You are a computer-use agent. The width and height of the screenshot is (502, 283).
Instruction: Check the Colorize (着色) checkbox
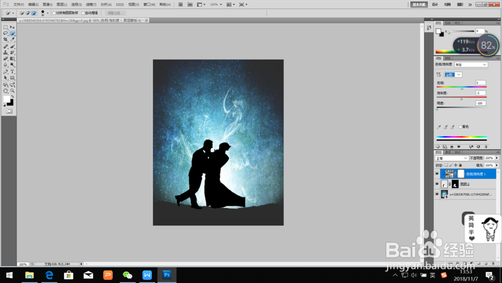click(460, 127)
